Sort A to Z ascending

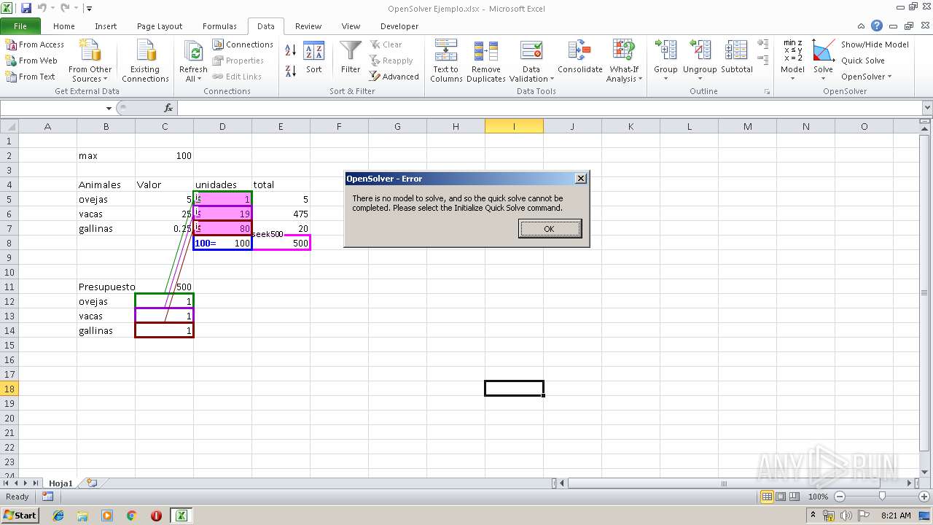tap(290, 50)
